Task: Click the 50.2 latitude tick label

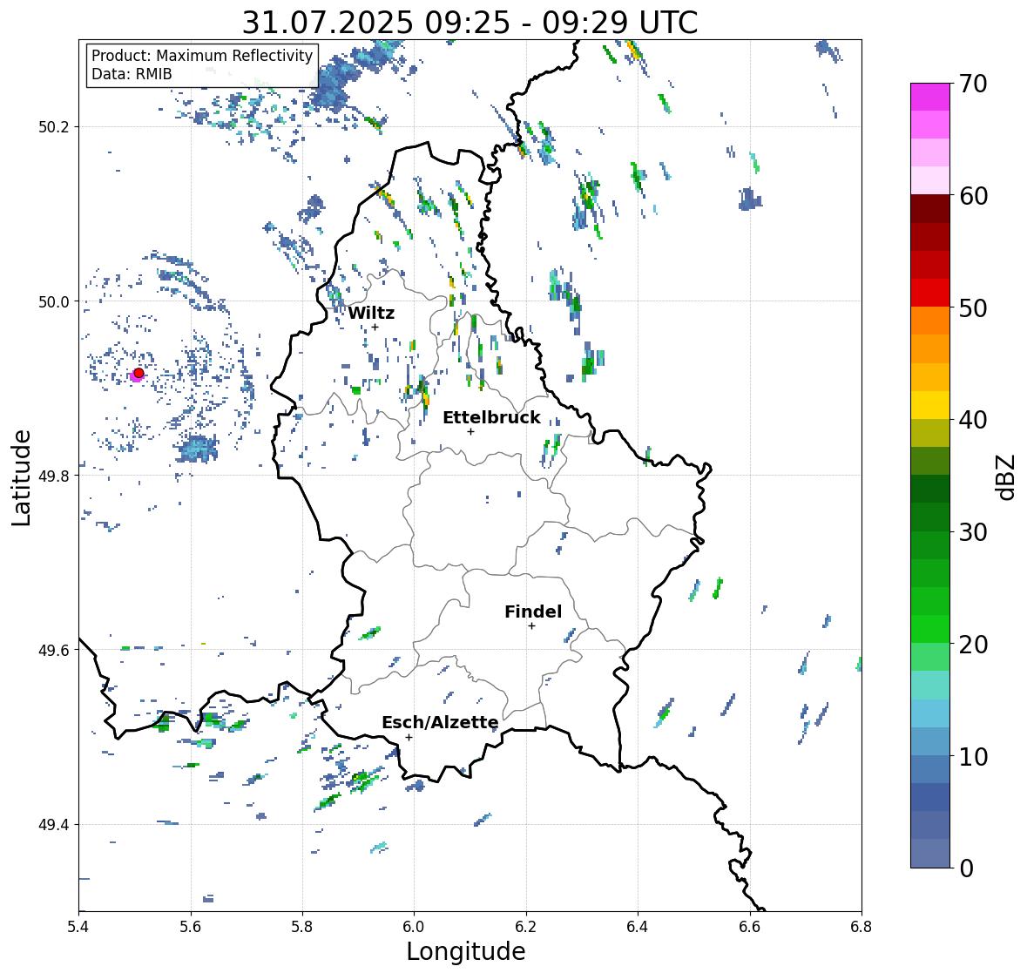Action: tap(54, 127)
